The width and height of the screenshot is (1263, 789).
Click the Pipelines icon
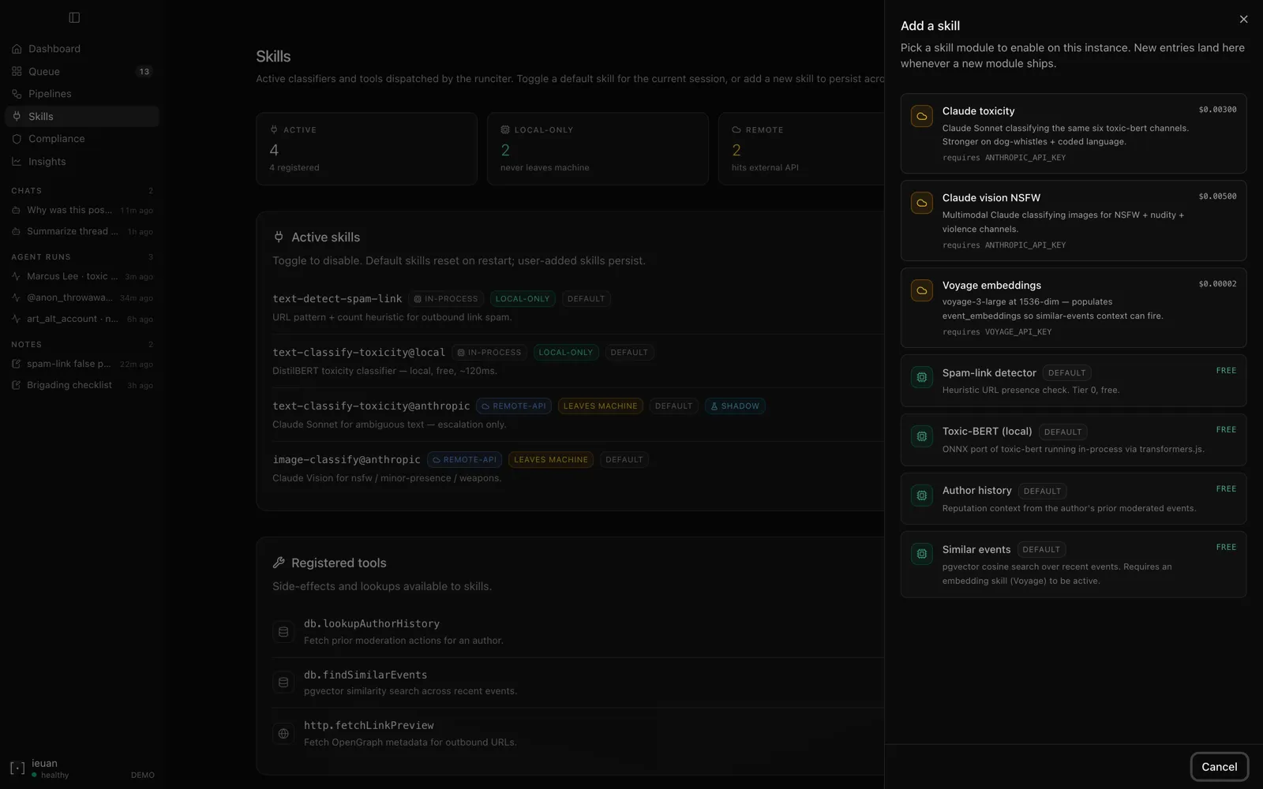pyautogui.click(x=17, y=94)
